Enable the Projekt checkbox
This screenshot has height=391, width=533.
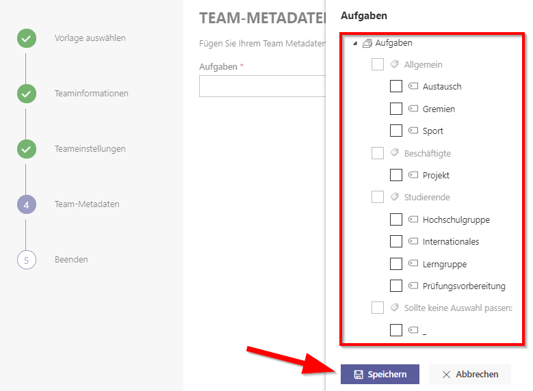(396, 175)
